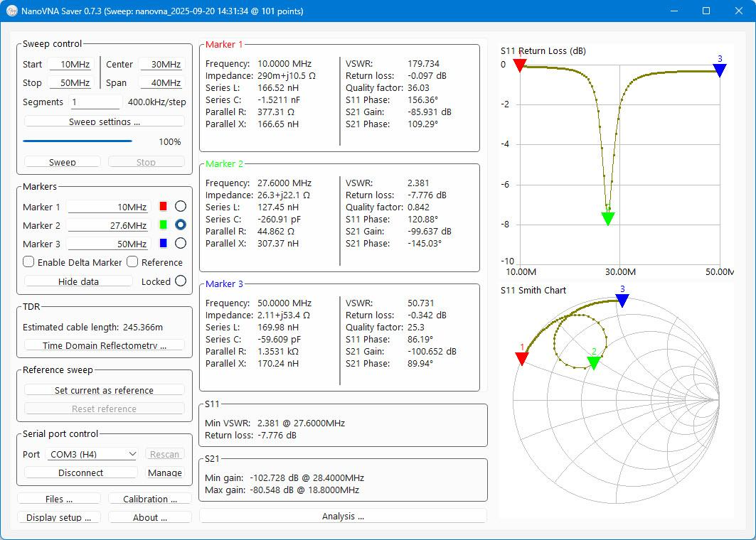Click Marker 3 Return loss -0.342 dB
Screen dimensions: 756x540
click(x=427, y=315)
